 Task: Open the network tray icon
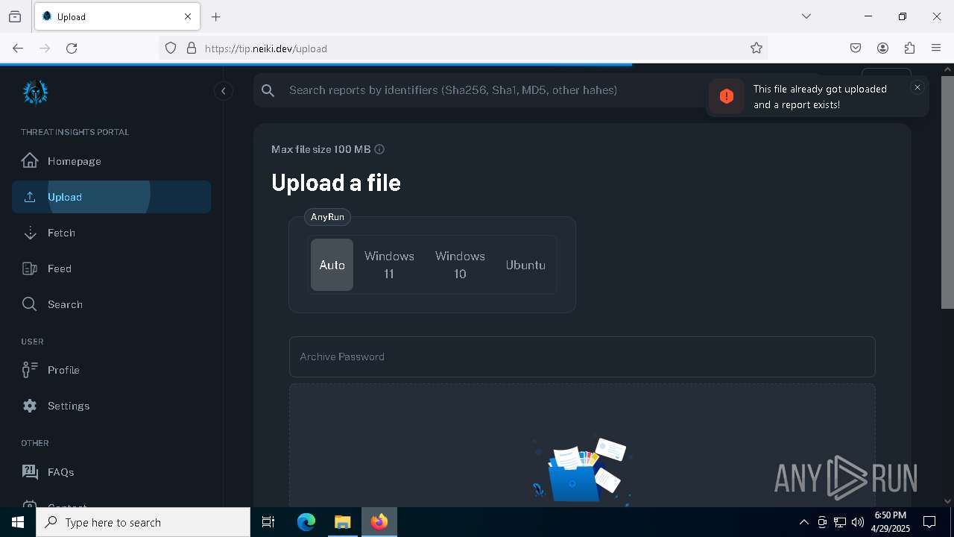pos(840,522)
